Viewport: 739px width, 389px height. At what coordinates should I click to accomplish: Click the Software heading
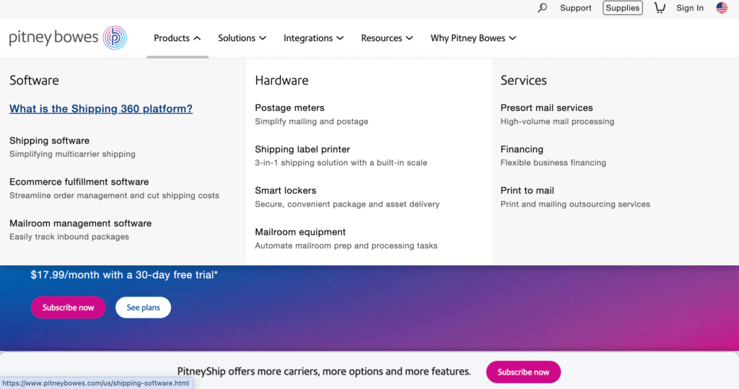click(35, 81)
